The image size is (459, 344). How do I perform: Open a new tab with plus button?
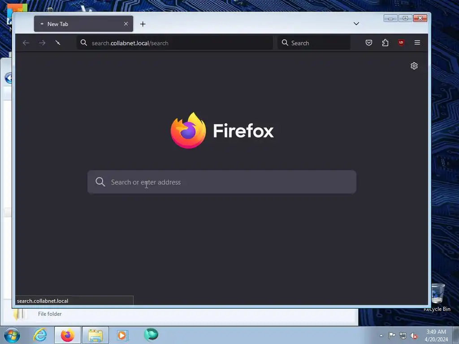[x=143, y=24]
